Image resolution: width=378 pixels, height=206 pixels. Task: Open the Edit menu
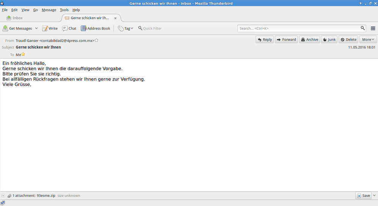[x=14, y=10]
